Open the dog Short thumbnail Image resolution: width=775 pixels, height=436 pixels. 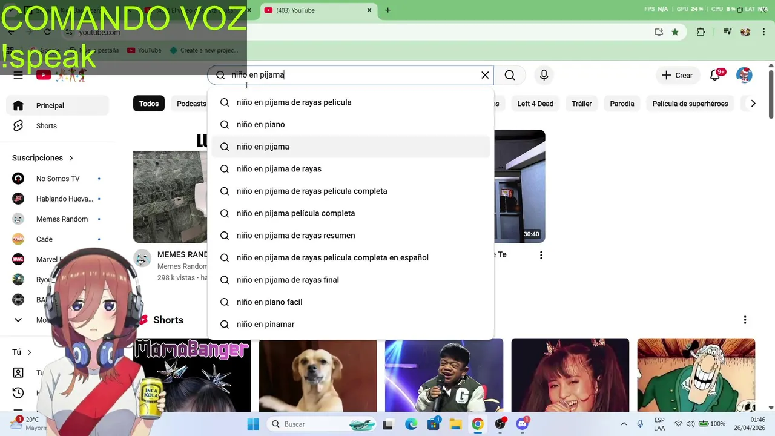[318, 375]
